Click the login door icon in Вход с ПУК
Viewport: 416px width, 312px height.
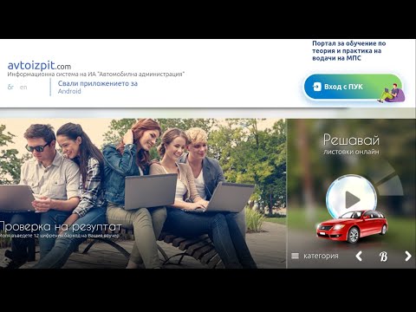(317, 87)
